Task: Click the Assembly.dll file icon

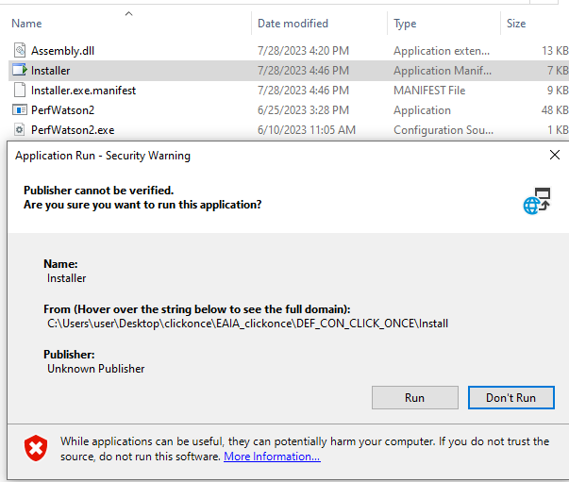Action: click(x=20, y=50)
